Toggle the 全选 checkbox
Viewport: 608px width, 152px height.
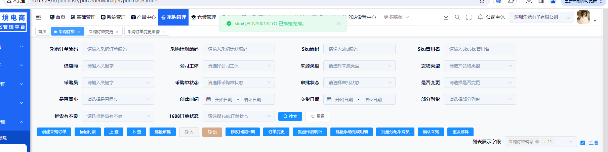point(583,143)
